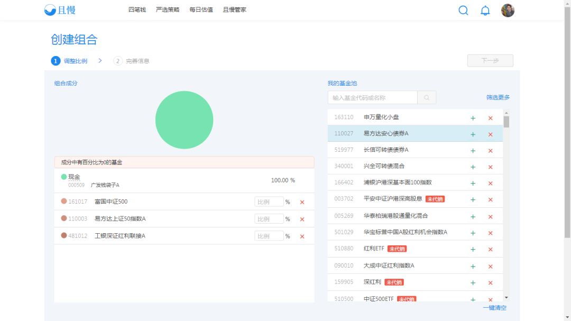Open user profile avatar
Screen dimensions: 571x321
tap(508, 11)
